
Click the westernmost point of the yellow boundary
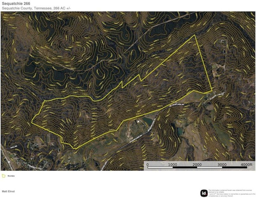pyautogui.click(x=32, y=121)
